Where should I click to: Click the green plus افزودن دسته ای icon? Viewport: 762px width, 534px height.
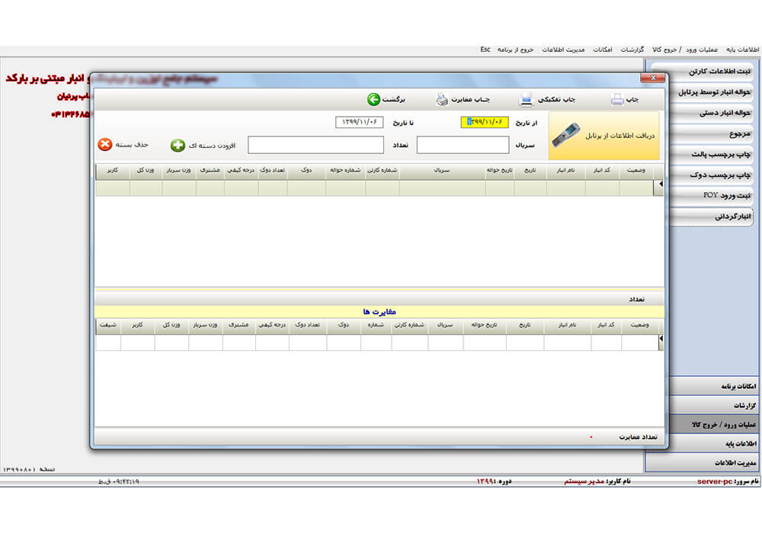[x=178, y=145]
